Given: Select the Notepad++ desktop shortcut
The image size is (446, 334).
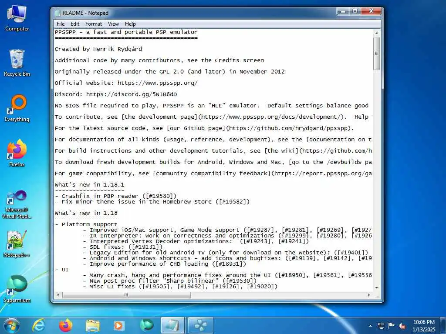Looking at the screenshot, I should click(17, 244).
